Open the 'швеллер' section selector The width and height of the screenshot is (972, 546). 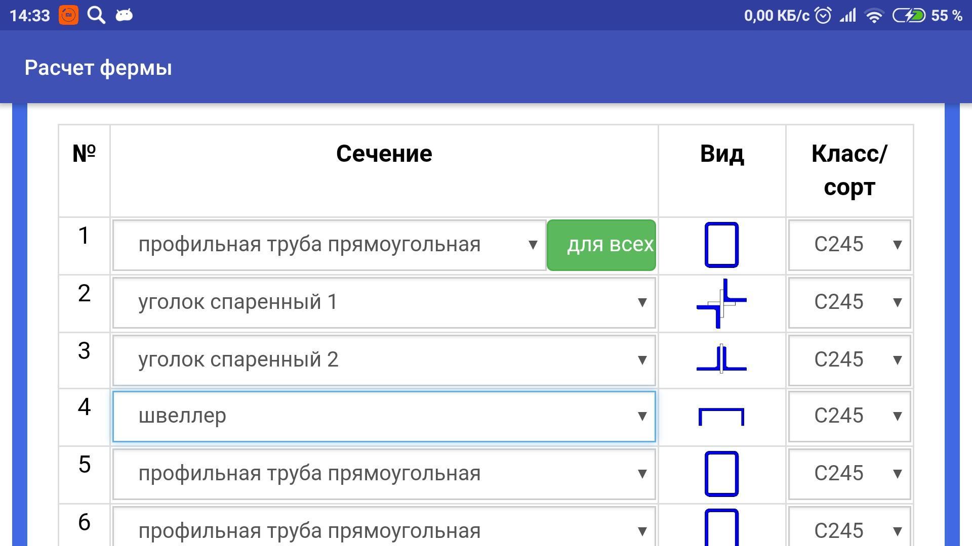click(x=384, y=416)
